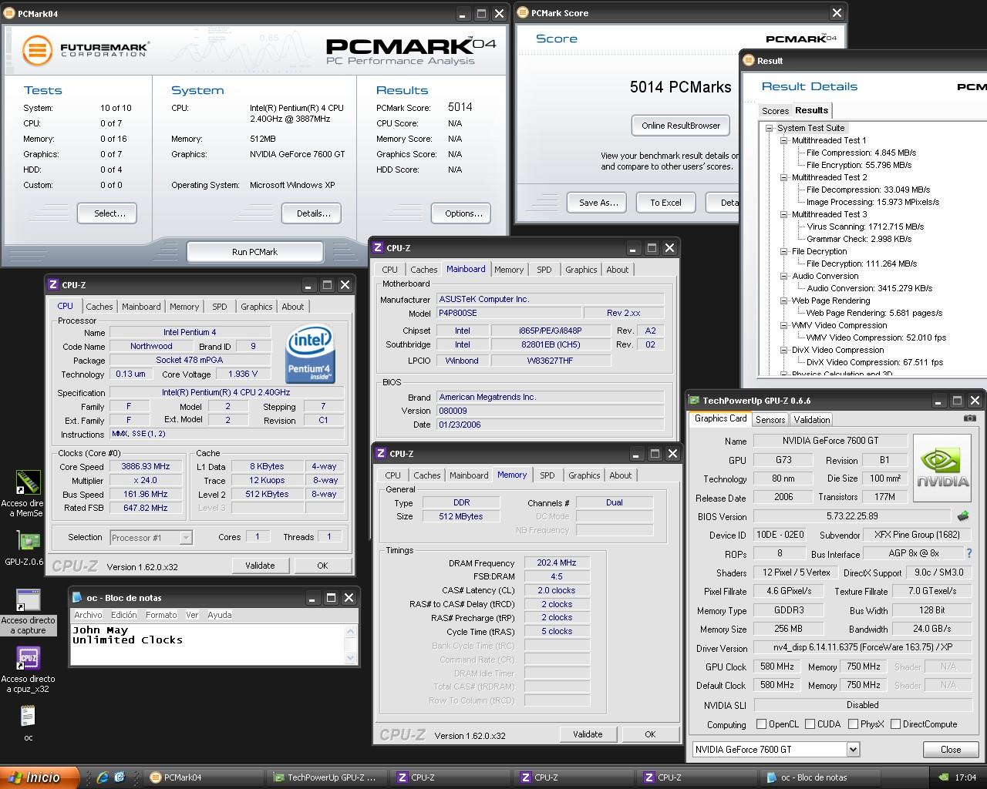987x789 pixels.
Task: Click the TechPowerUp GPU-Z taskbar button
Action: click(328, 777)
